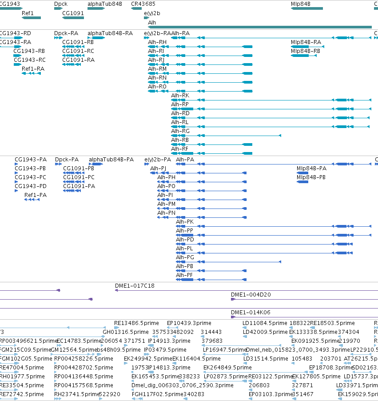
Task: Click the DME1-017C18 BAC label
Action: pyautogui.click(x=135, y=286)
